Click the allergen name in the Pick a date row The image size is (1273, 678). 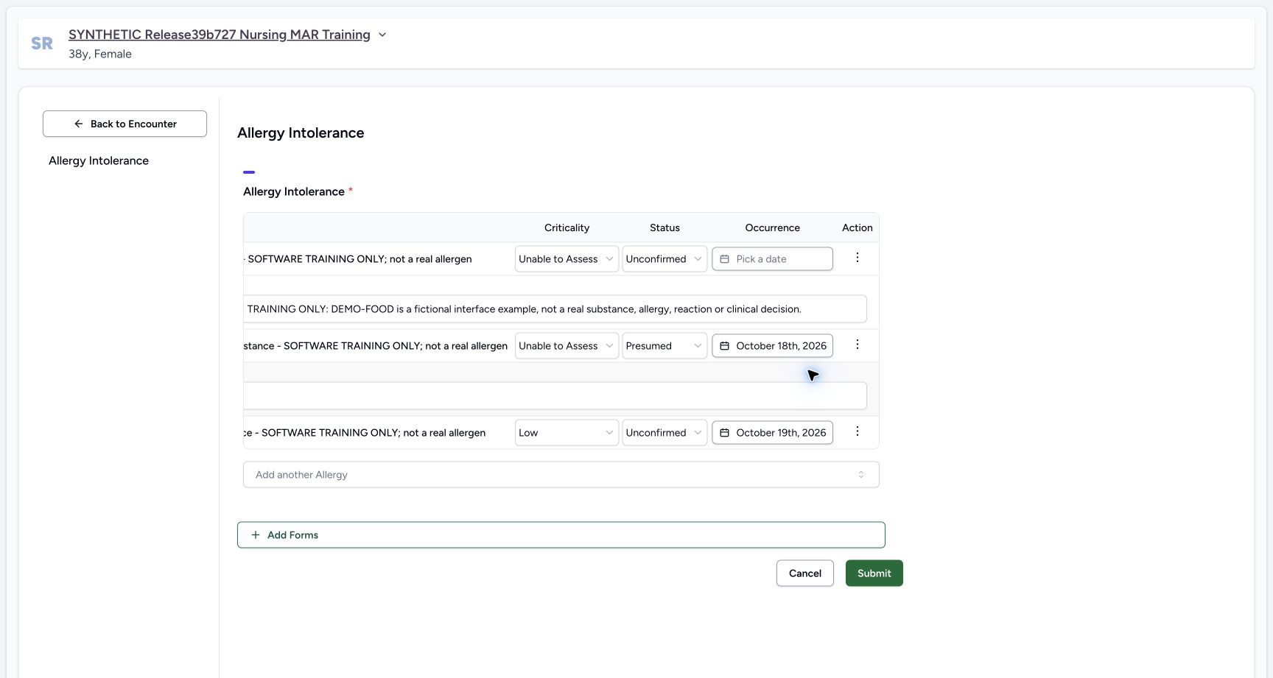point(358,259)
